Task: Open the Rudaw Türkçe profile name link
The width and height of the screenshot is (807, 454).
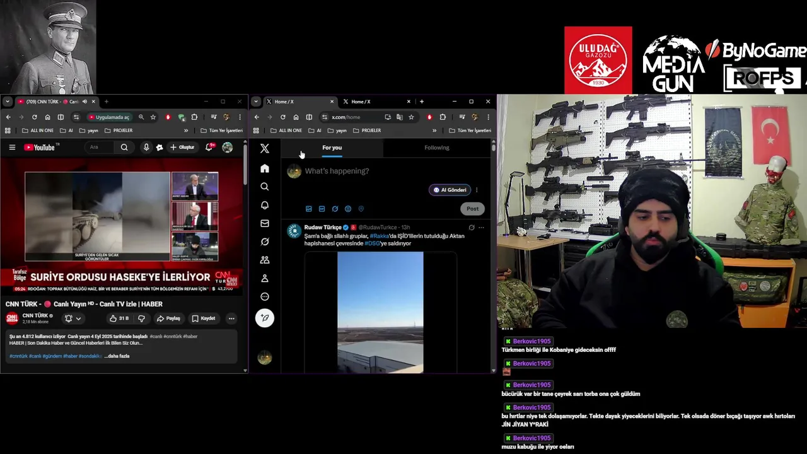Action: pos(323,227)
